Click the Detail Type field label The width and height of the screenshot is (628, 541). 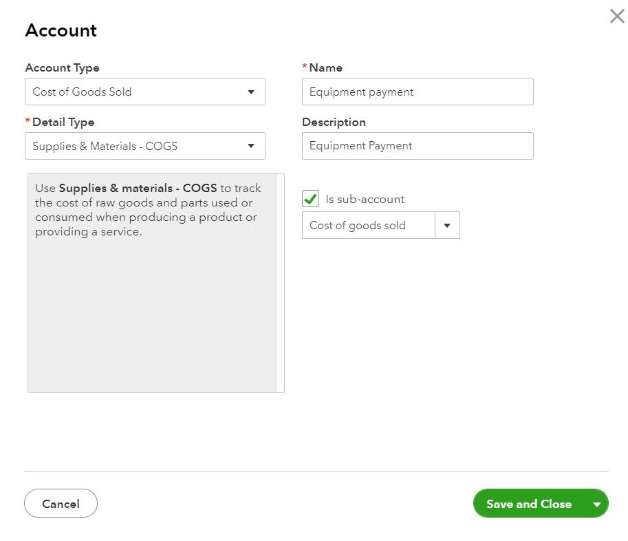pyautogui.click(x=63, y=122)
